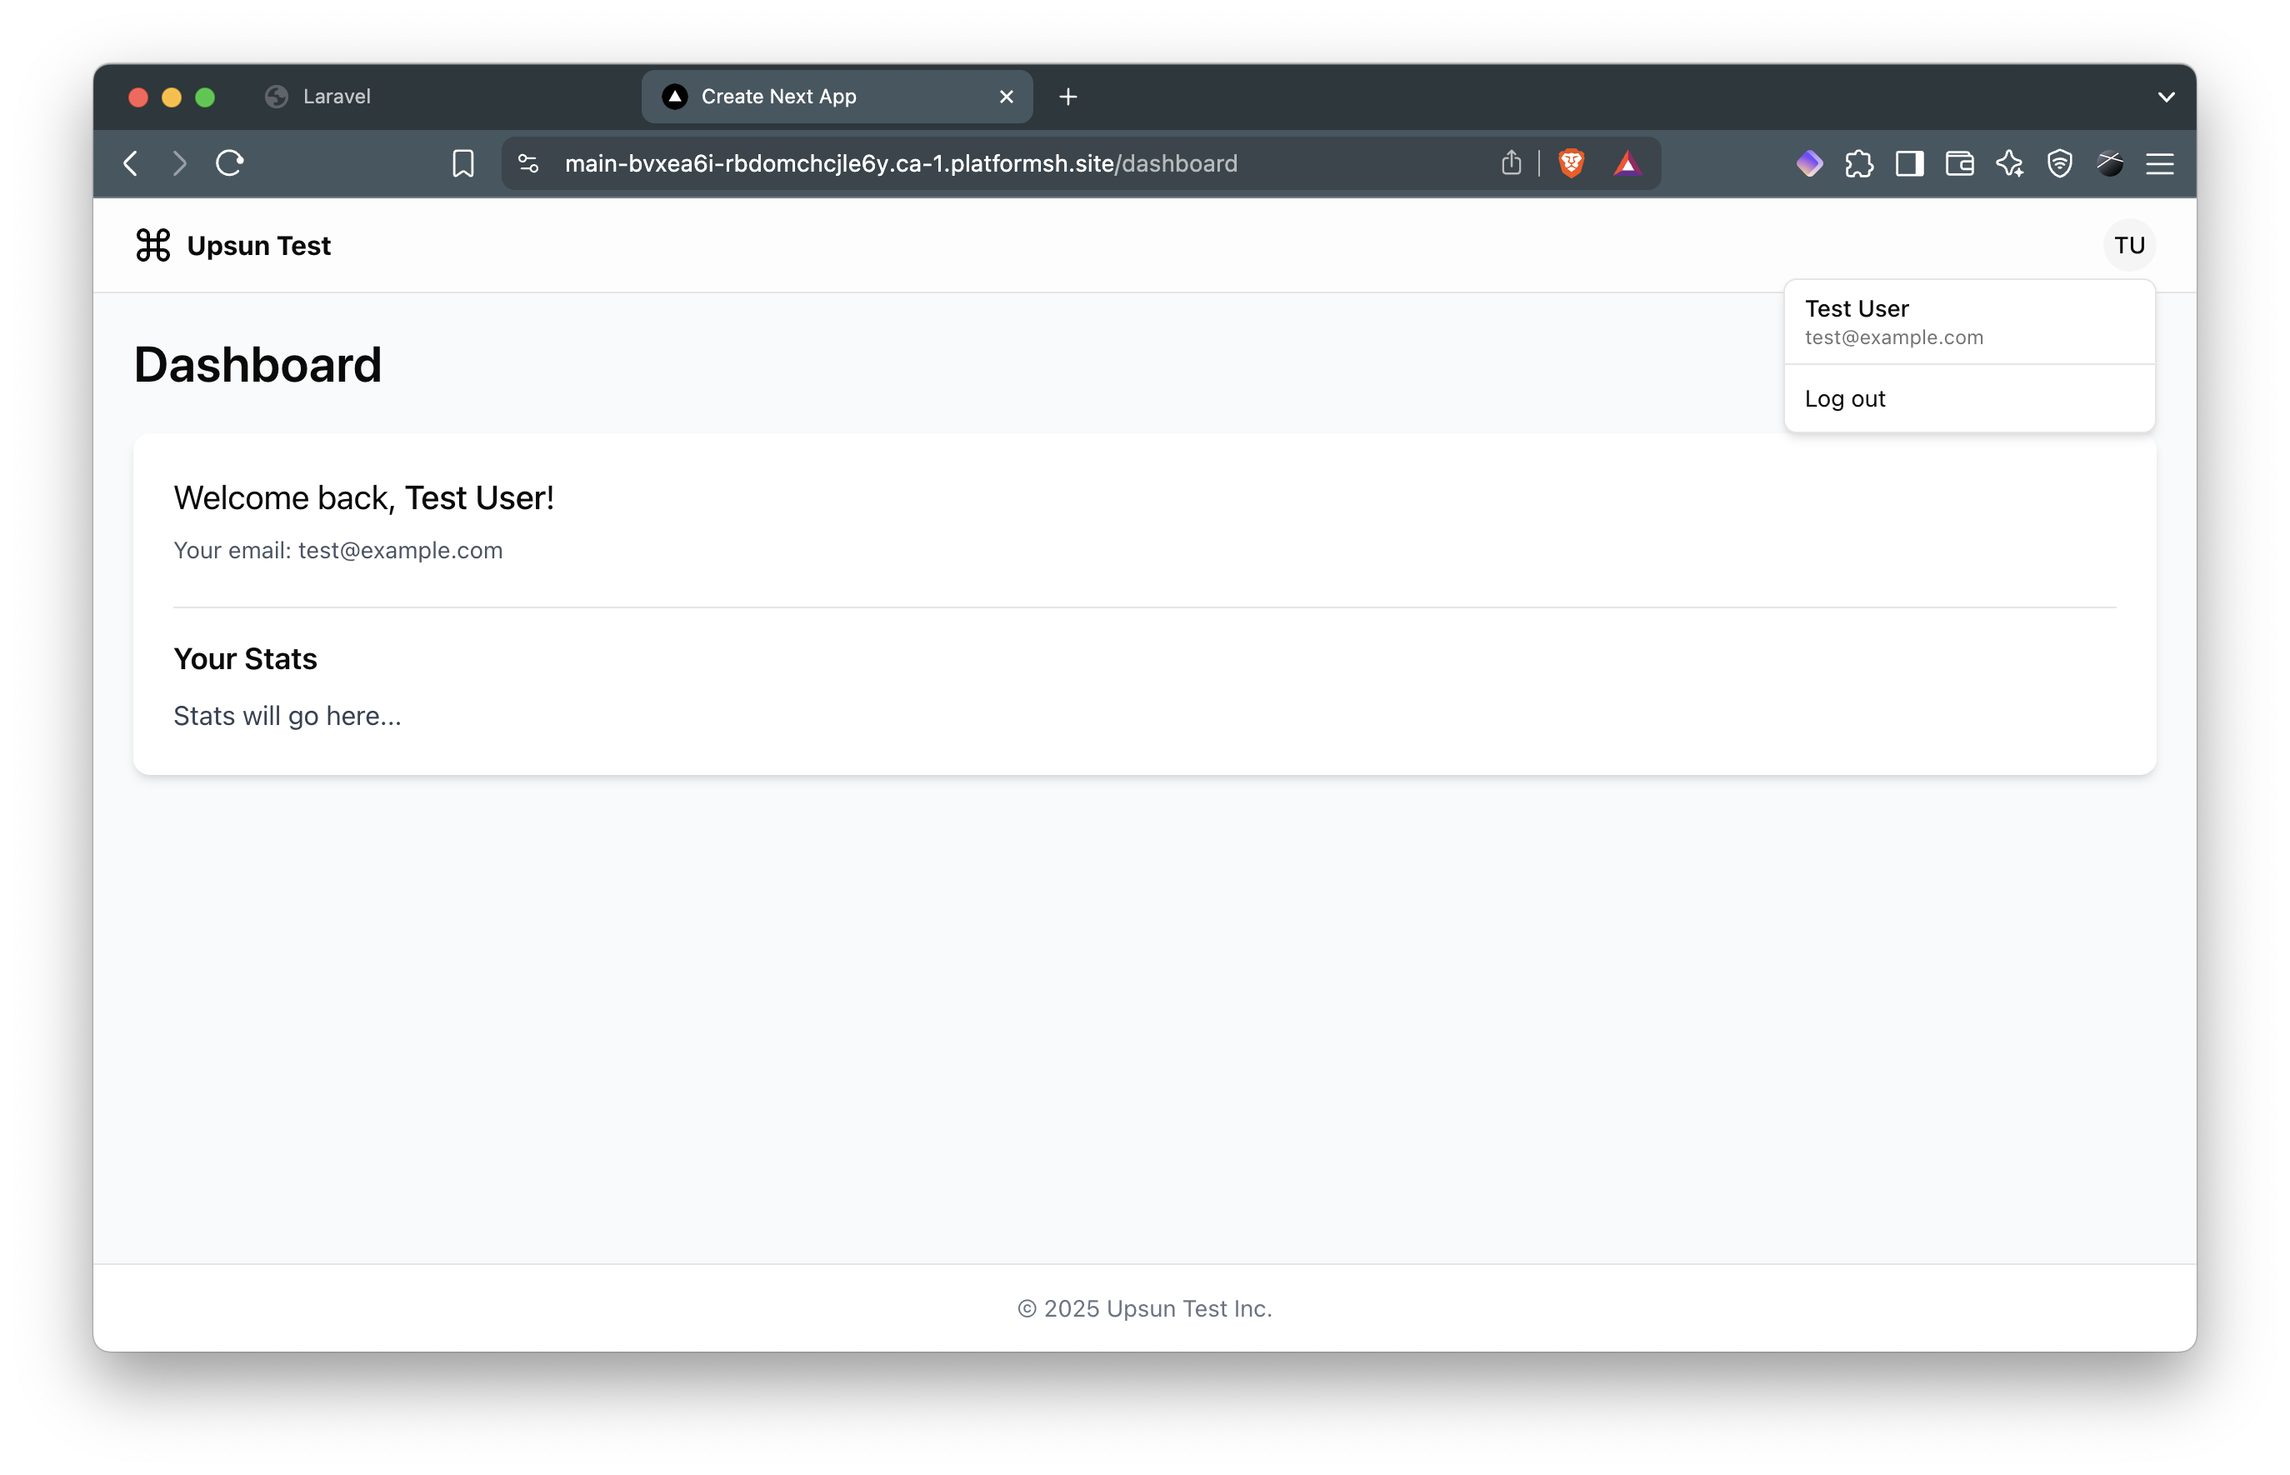The image size is (2290, 1475).
Task: Open the Brave Wallet icon
Action: click(1959, 164)
